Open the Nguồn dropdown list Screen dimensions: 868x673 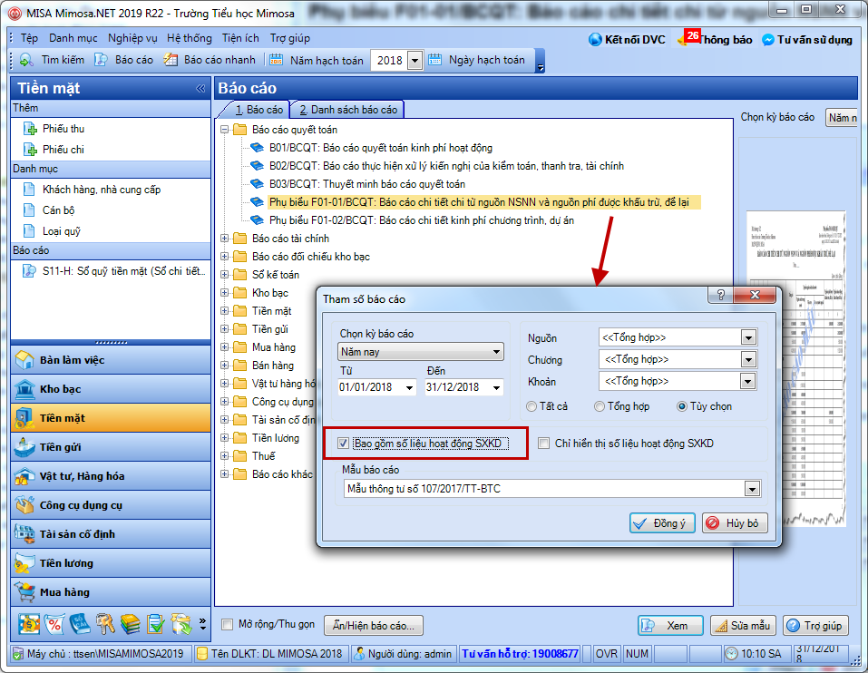[x=748, y=337]
